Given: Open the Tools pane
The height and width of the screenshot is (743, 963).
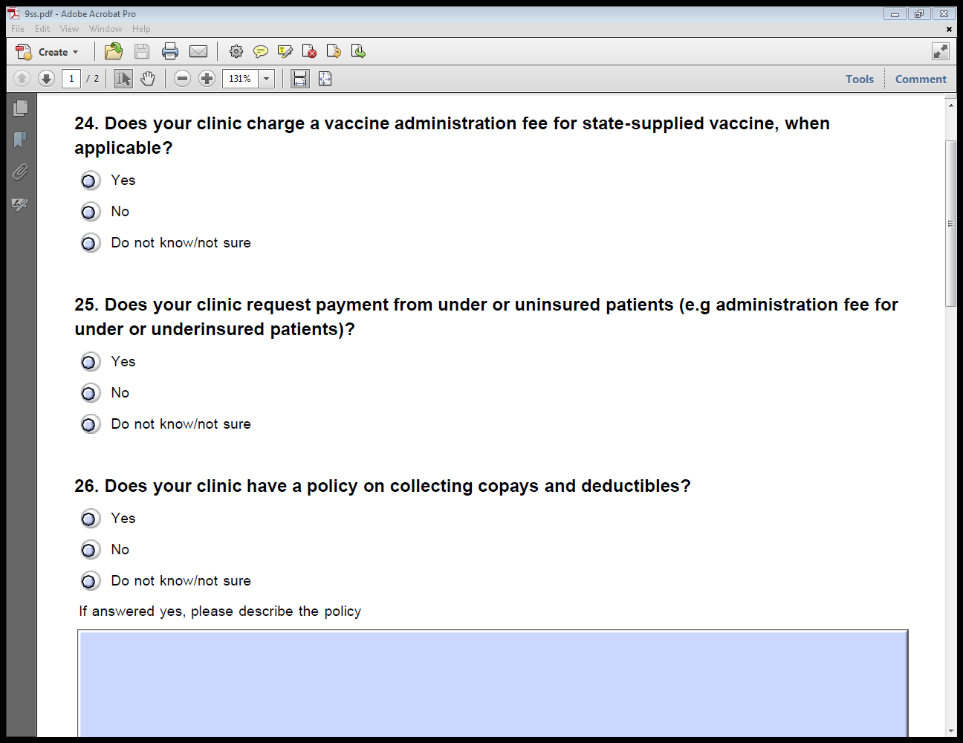Looking at the screenshot, I should 860,79.
